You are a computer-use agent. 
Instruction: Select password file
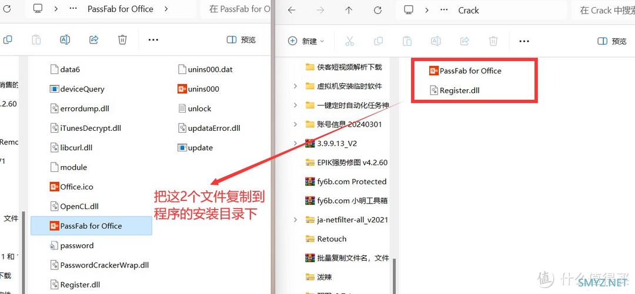click(72, 245)
